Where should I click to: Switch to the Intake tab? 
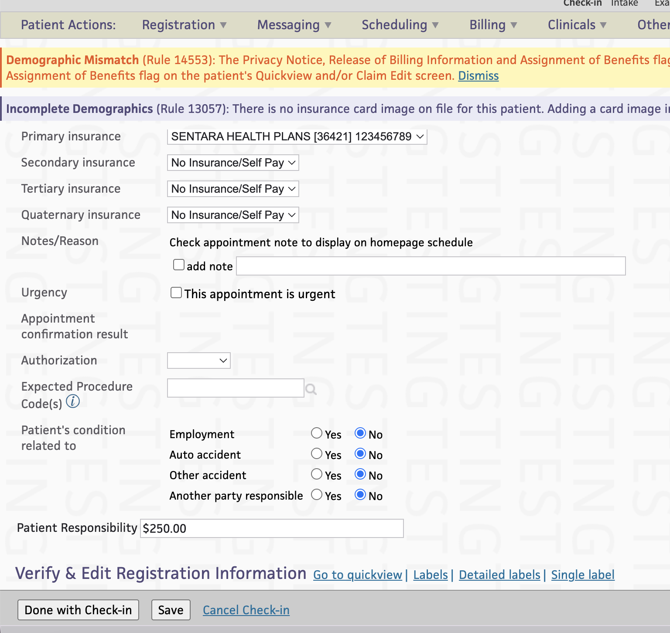625,3
